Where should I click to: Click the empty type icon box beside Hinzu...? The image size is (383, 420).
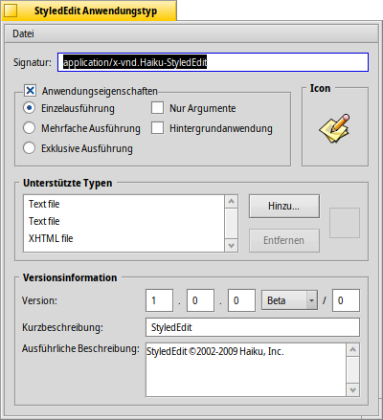[345, 223]
